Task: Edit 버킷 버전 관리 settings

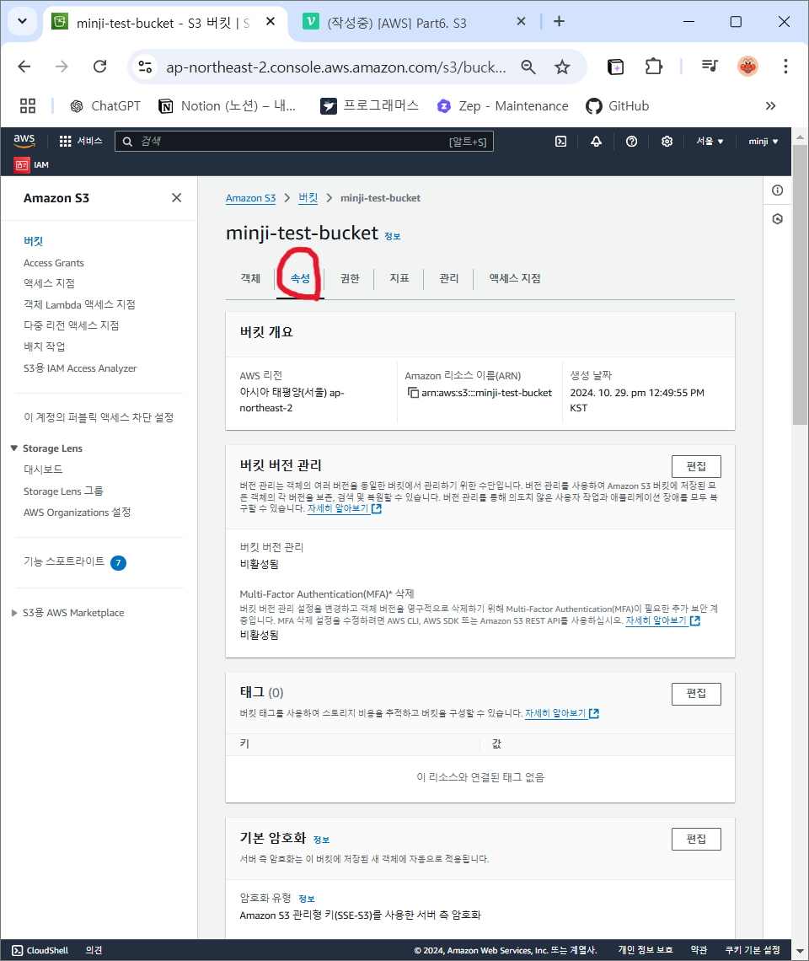Action: click(695, 466)
